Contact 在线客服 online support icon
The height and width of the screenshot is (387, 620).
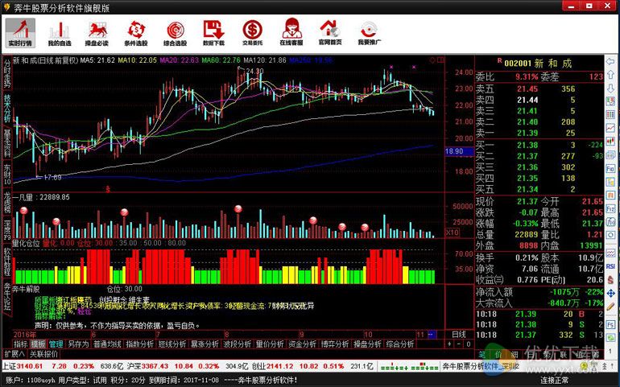(x=291, y=33)
